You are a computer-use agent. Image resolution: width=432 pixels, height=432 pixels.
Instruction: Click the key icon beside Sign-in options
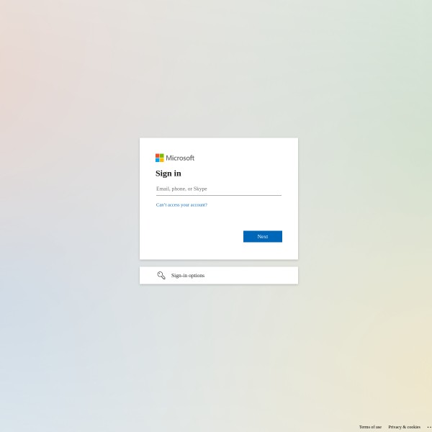point(161,275)
